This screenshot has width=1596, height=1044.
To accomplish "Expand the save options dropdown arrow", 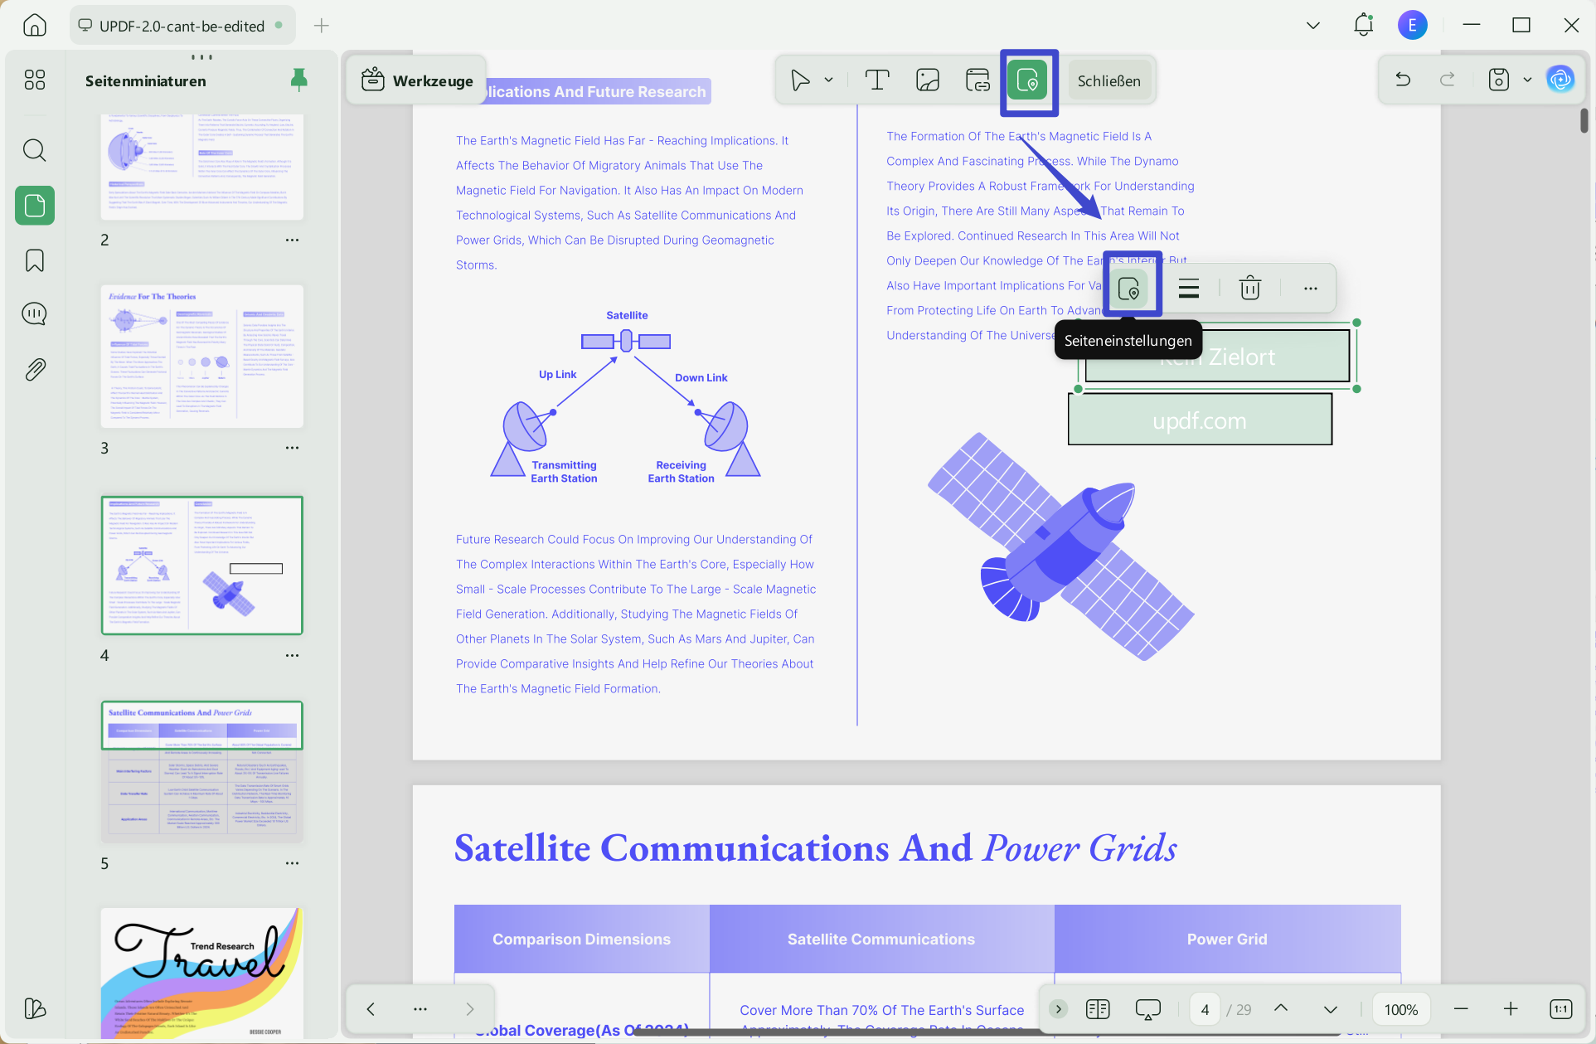I will click(x=1527, y=80).
